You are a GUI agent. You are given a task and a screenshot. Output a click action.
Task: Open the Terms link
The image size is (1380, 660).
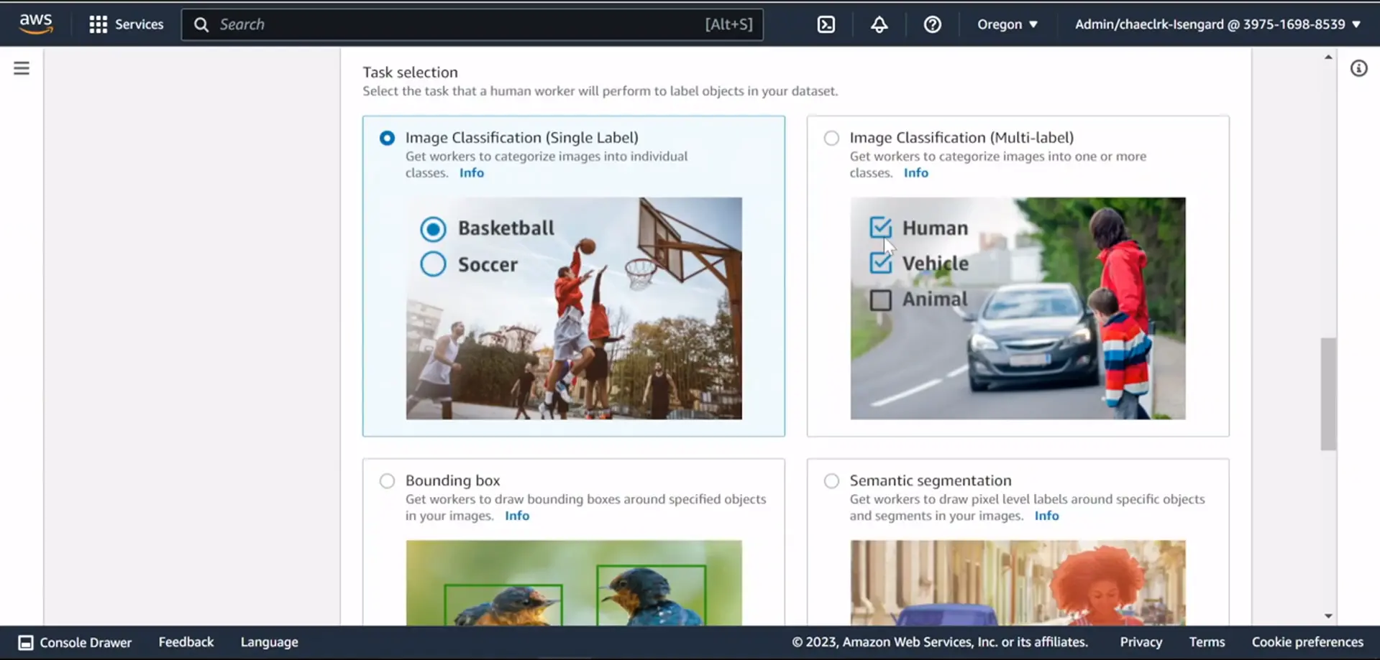(x=1207, y=642)
